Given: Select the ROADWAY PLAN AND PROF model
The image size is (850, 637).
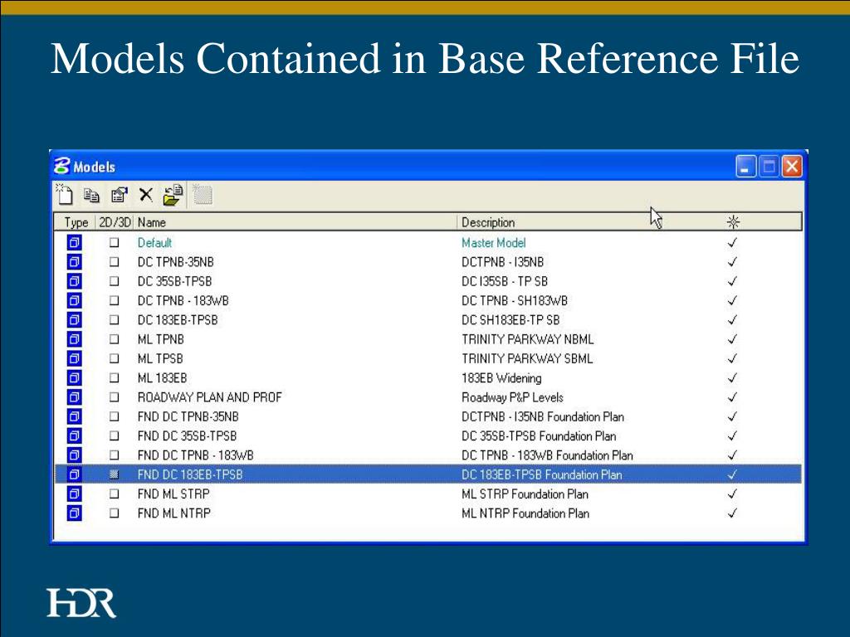Looking at the screenshot, I should (x=210, y=397).
